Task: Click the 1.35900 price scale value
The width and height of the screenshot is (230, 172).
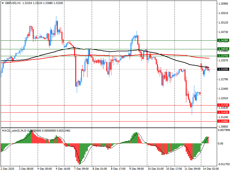Action: [223, 4]
